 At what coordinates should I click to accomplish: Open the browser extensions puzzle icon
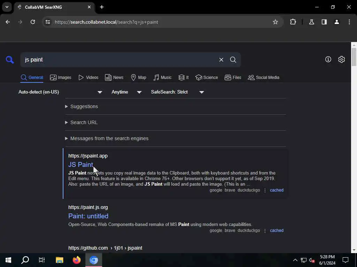pyautogui.click(x=293, y=22)
